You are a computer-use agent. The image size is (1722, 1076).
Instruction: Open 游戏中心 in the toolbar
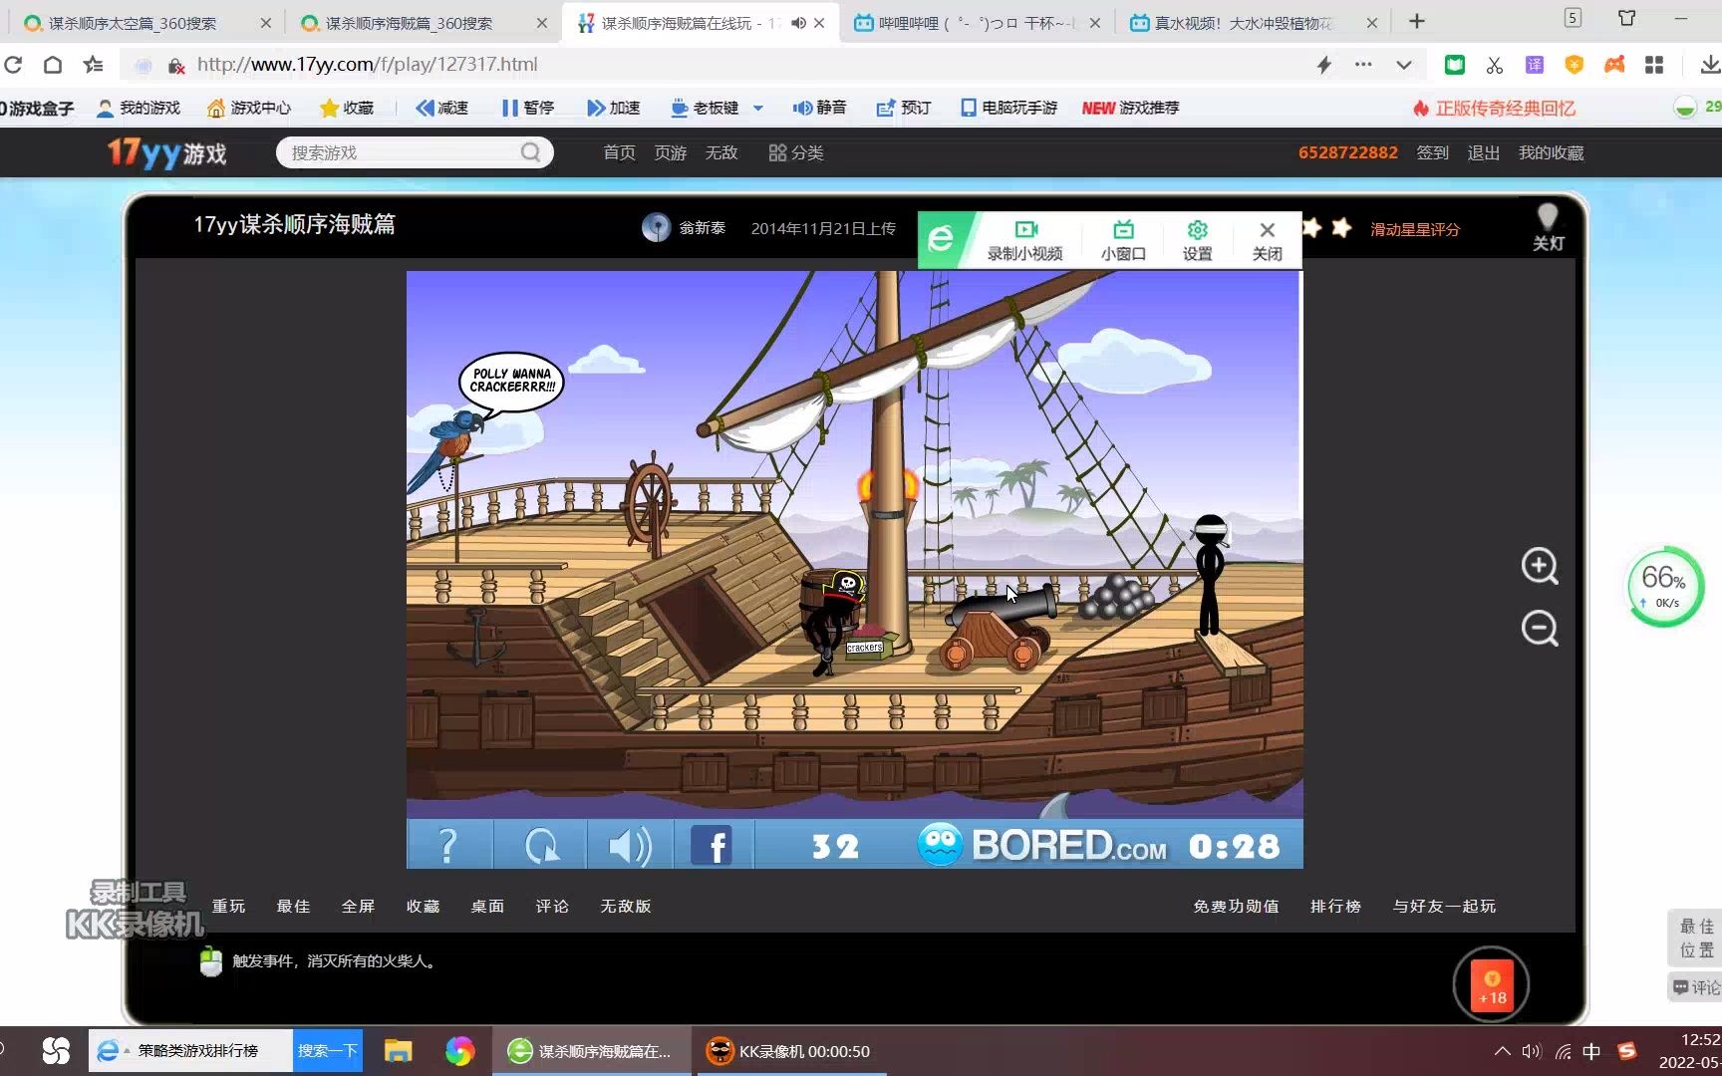click(x=249, y=108)
